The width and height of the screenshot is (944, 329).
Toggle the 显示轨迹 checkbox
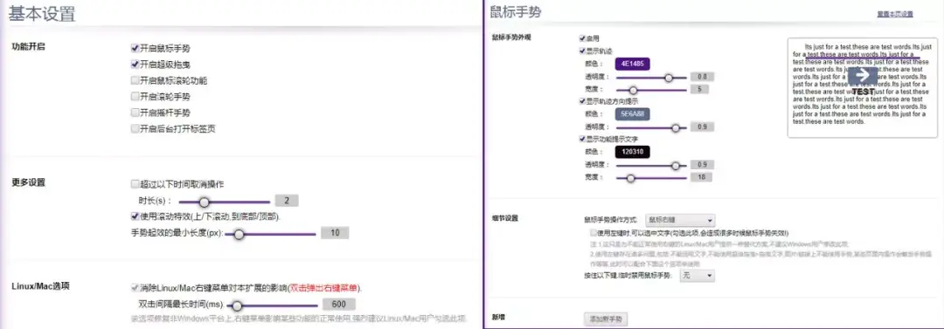click(x=581, y=51)
